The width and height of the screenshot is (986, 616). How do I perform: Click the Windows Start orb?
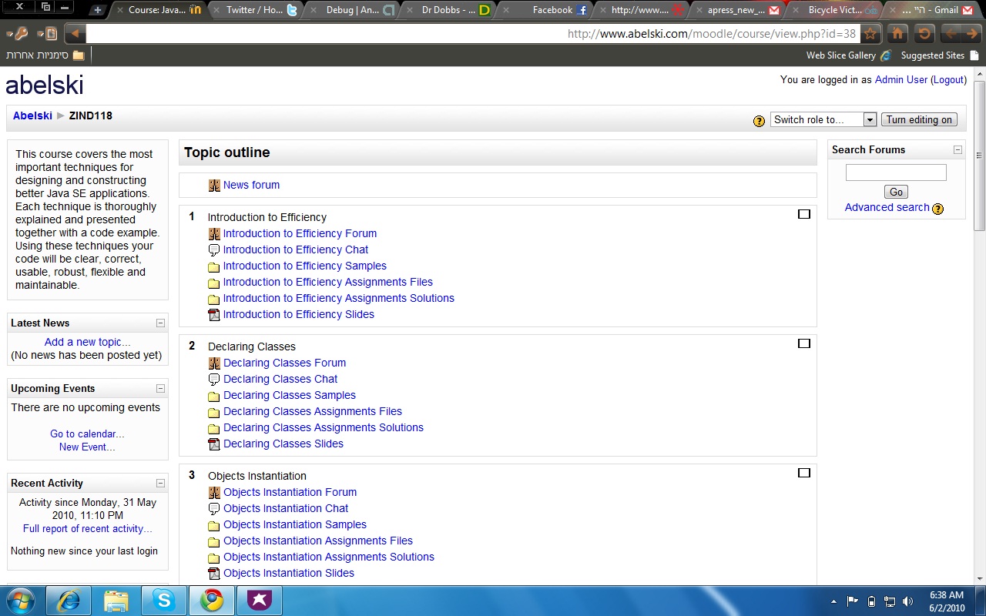click(x=21, y=601)
